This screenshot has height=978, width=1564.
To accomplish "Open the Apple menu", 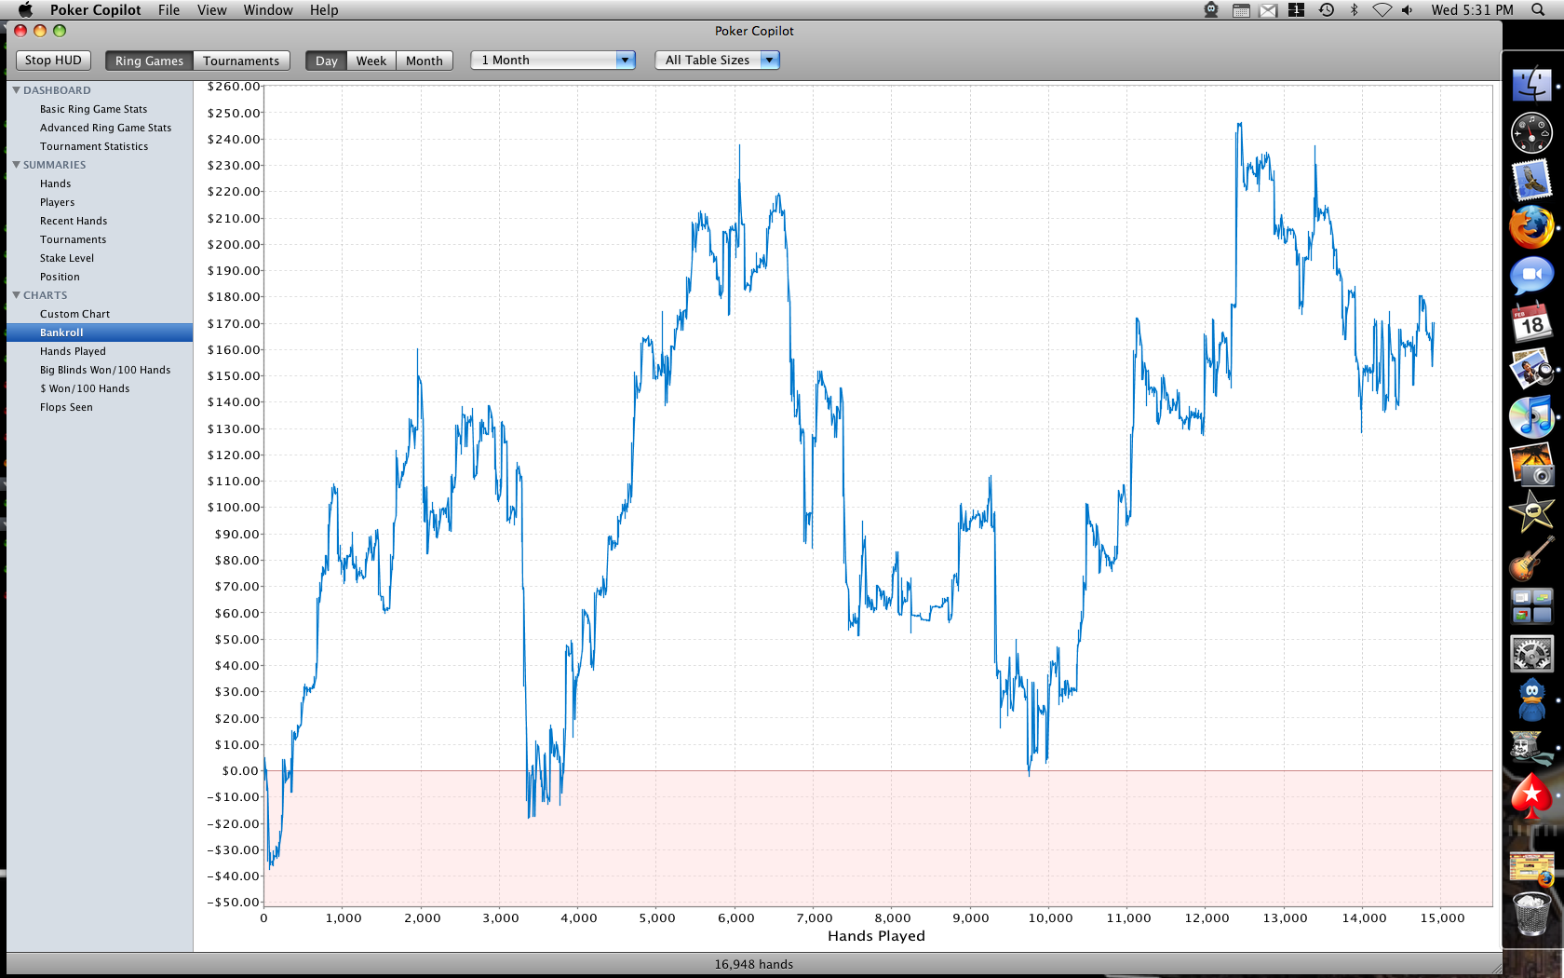I will (25, 9).
